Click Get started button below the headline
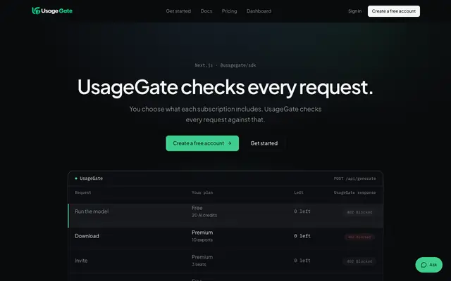 pyautogui.click(x=264, y=143)
